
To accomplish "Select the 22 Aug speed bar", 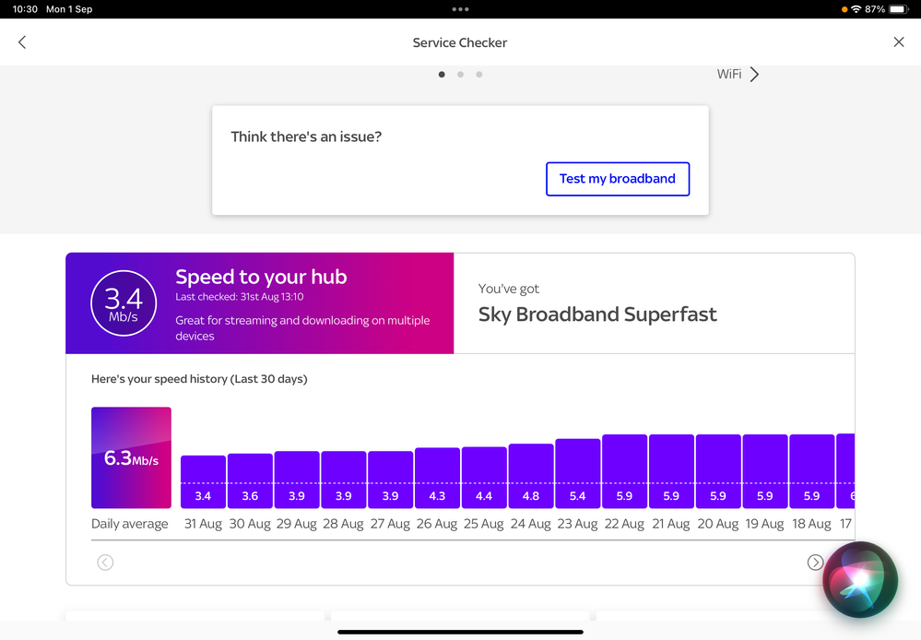I will [x=624, y=471].
